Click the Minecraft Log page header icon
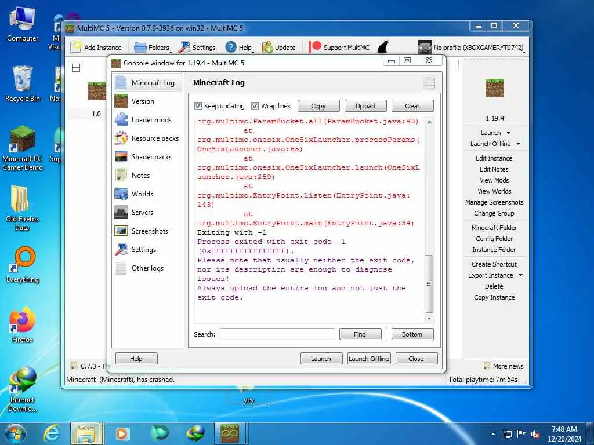The image size is (594, 445). tap(429, 83)
